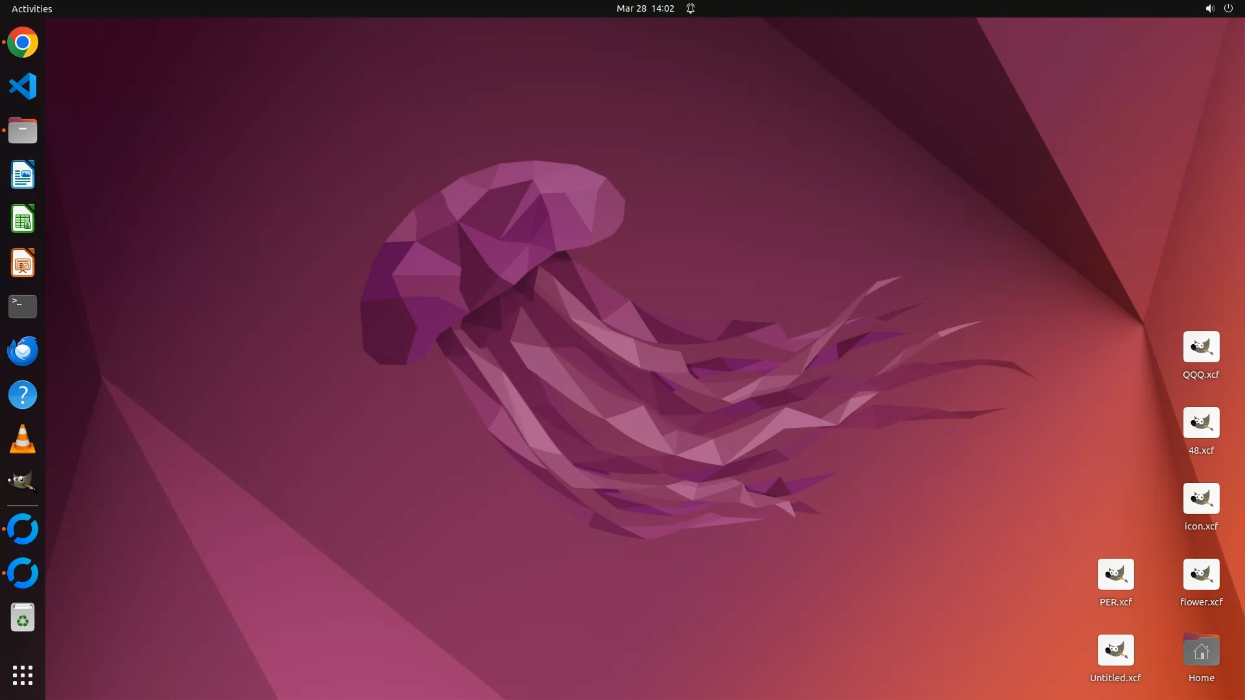Viewport: 1245px width, 700px height.
Task: Launch Visual Studio Code from dock
Action: tap(23, 86)
